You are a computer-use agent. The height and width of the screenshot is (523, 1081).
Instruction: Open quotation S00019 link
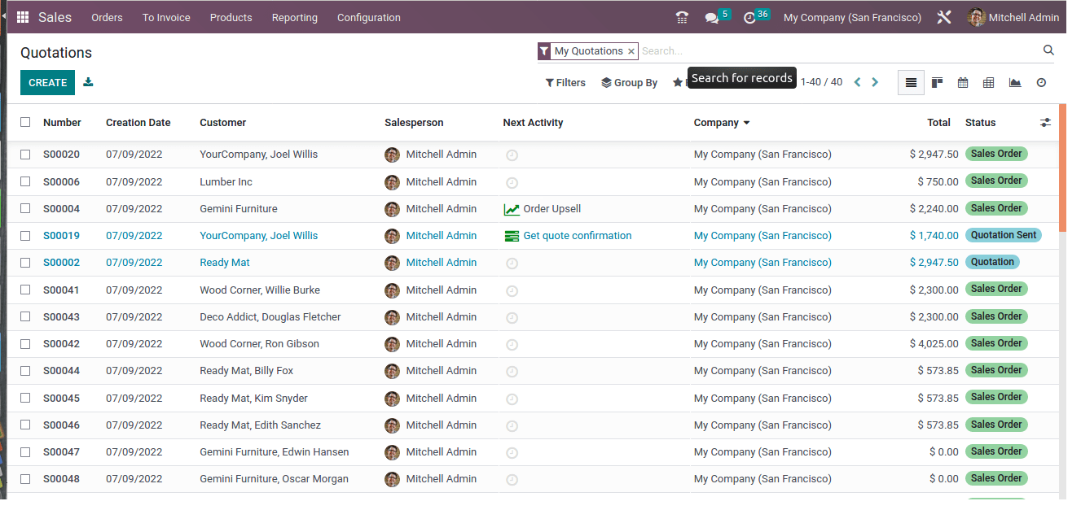click(61, 236)
